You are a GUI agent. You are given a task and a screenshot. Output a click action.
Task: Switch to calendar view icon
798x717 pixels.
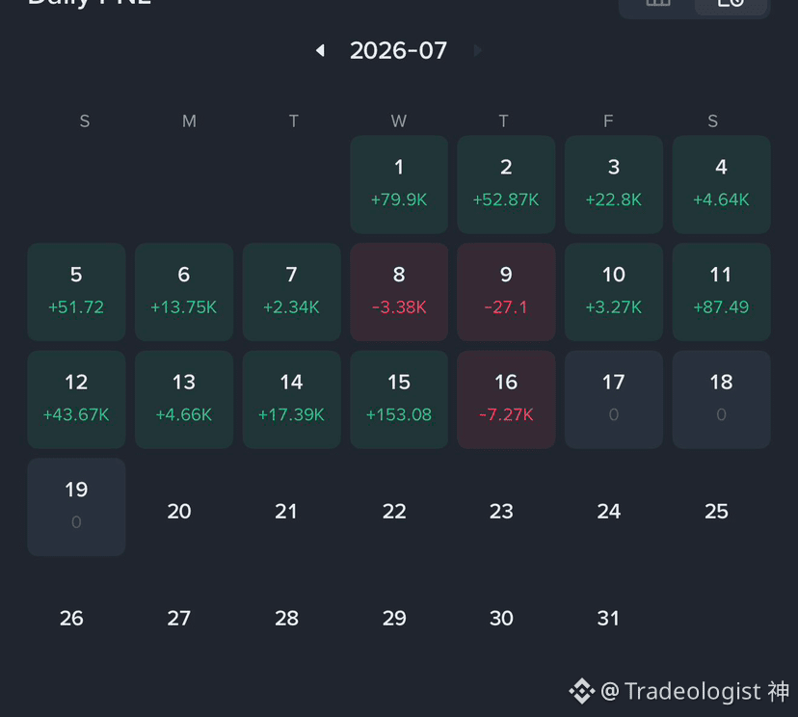click(x=731, y=3)
